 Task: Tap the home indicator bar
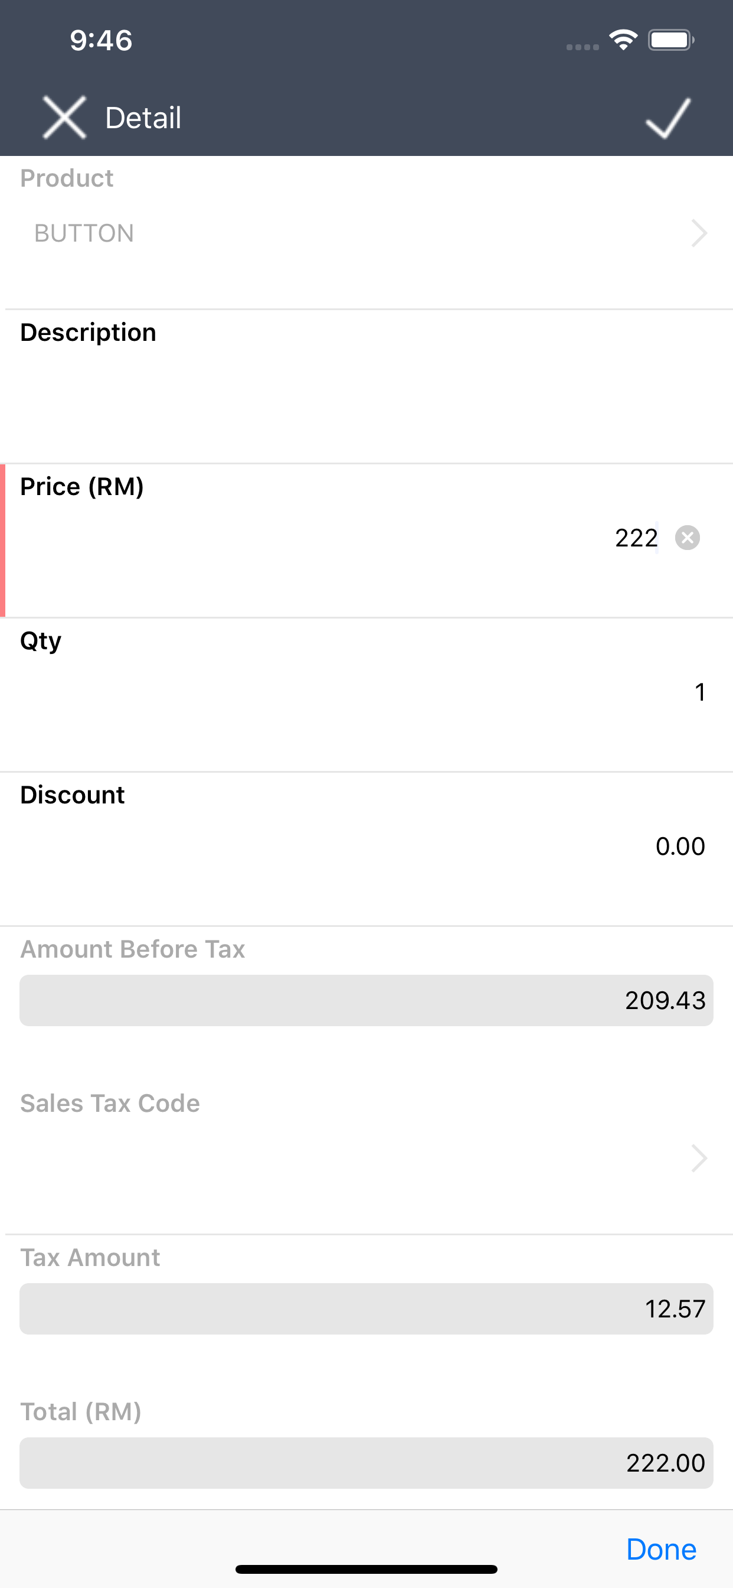click(366, 1569)
